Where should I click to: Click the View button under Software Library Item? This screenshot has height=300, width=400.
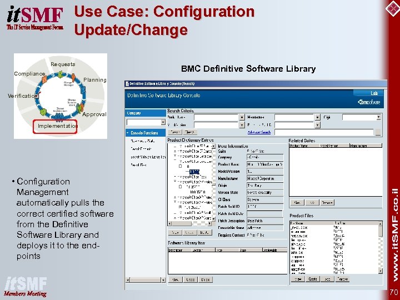point(175,279)
